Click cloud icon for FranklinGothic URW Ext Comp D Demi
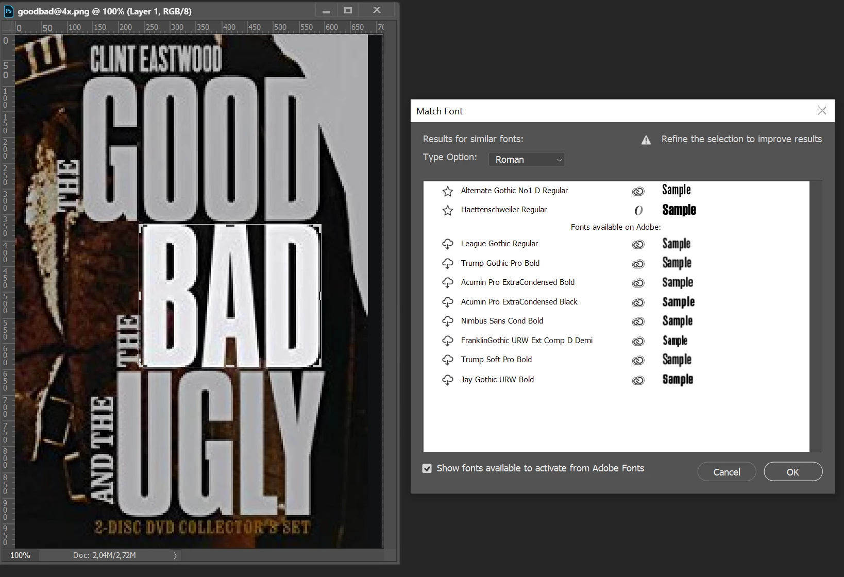The height and width of the screenshot is (577, 844). coord(448,341)
